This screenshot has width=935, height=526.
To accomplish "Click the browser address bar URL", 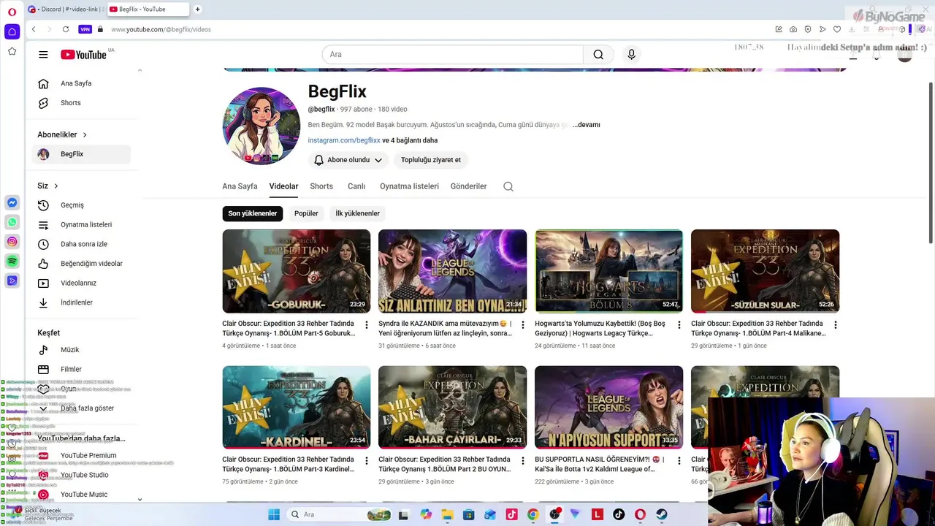I will click(161, 29).
